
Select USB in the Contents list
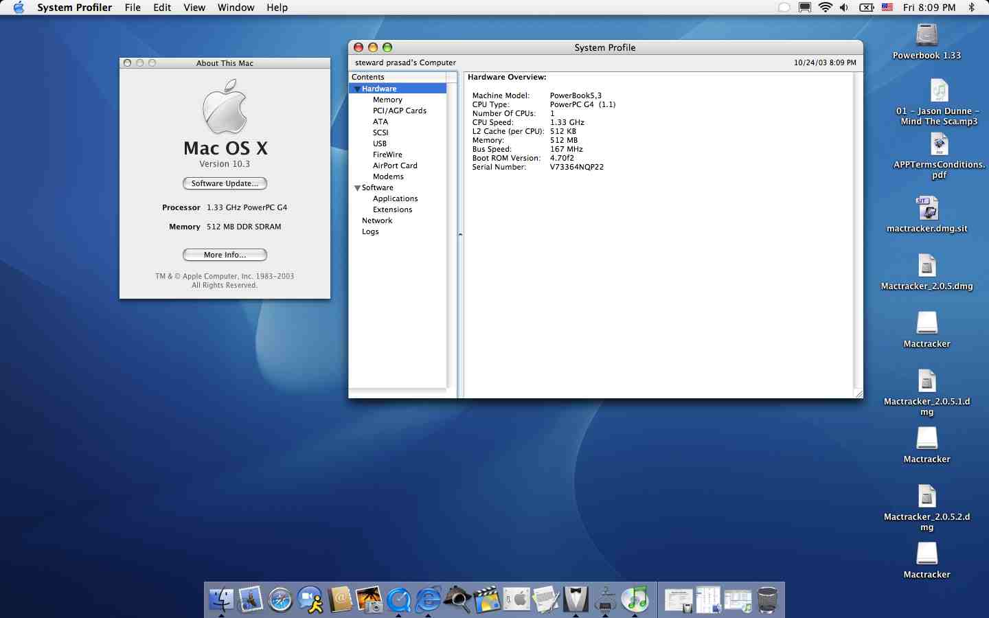pyautogui.click(x=380, y=144)
